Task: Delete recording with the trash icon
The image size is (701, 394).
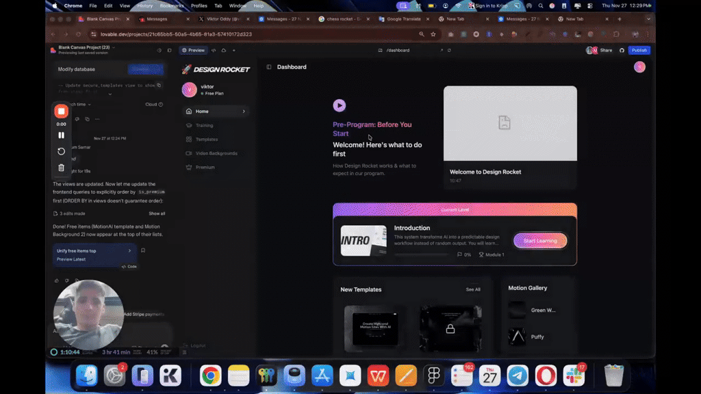Action: (x=61, y=168)
